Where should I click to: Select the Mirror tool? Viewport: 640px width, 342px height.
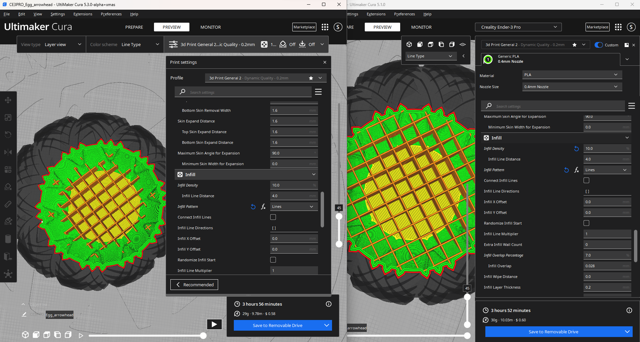click(x=8, y=152)
